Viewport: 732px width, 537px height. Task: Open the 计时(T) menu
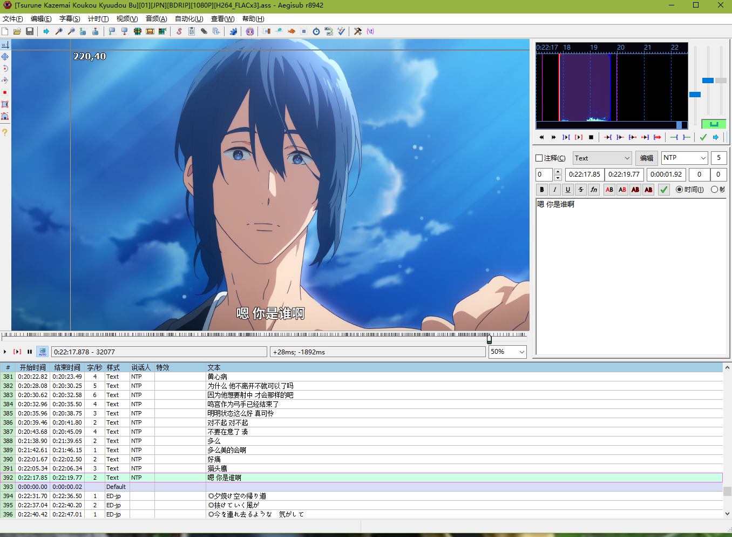point(98,19)
